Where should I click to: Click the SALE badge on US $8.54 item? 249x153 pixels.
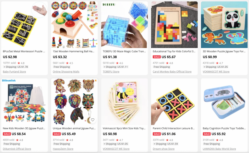click(x=7, y=134)
